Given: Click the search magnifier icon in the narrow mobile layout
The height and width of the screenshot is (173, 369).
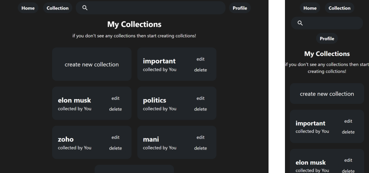Looking at the screenshot, I should [300, 23].
